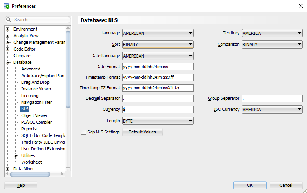Click the horizontal scrollbar of the tree
This screenshot has height=193, width=307.
pyautogui.click(x=29, y=174)
